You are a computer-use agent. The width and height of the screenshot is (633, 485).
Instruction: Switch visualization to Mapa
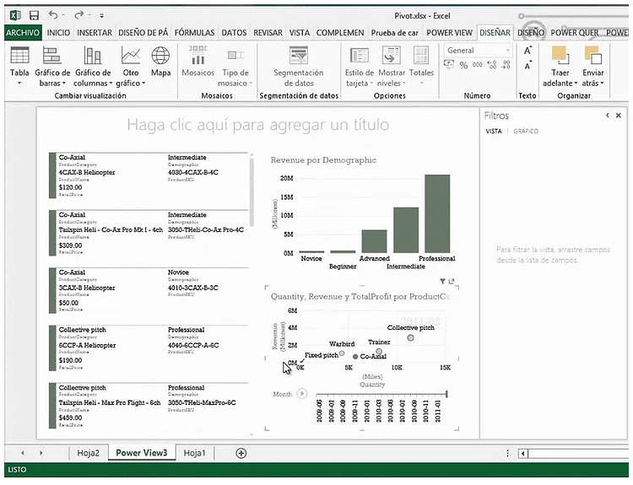(160, 62)
